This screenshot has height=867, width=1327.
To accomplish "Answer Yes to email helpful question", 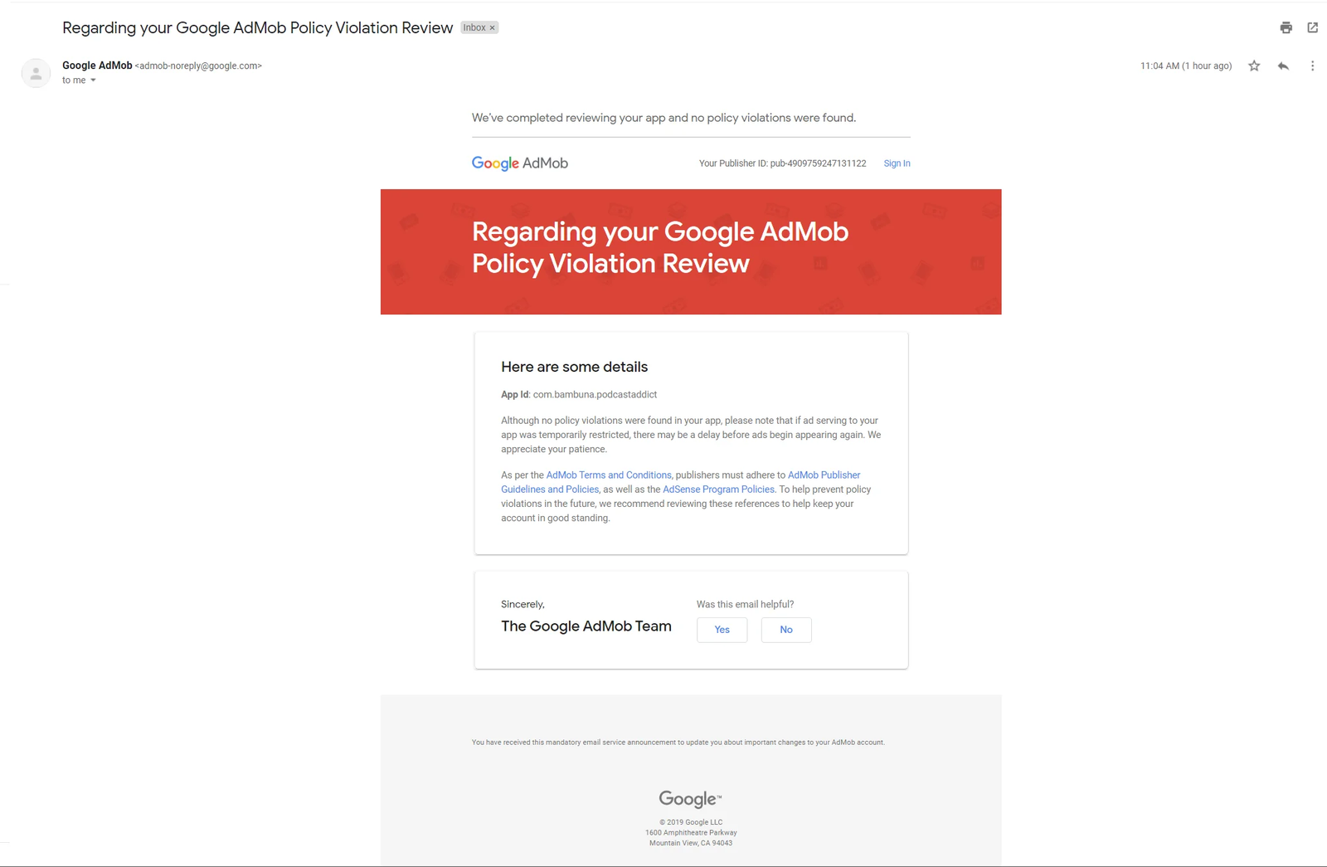I will click(722, 630).
